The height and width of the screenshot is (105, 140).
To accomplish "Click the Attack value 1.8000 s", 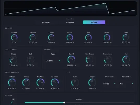I will [12, 88].
